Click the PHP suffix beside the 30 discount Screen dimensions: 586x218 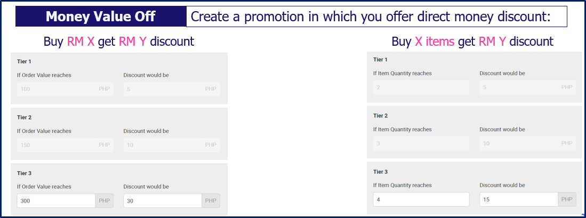211,201
